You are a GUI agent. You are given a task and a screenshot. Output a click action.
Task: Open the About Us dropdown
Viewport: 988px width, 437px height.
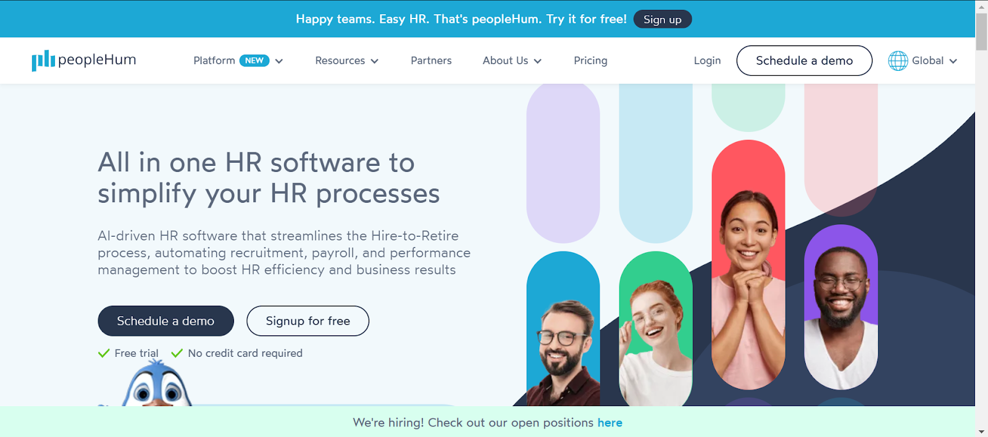pos(512,60)
